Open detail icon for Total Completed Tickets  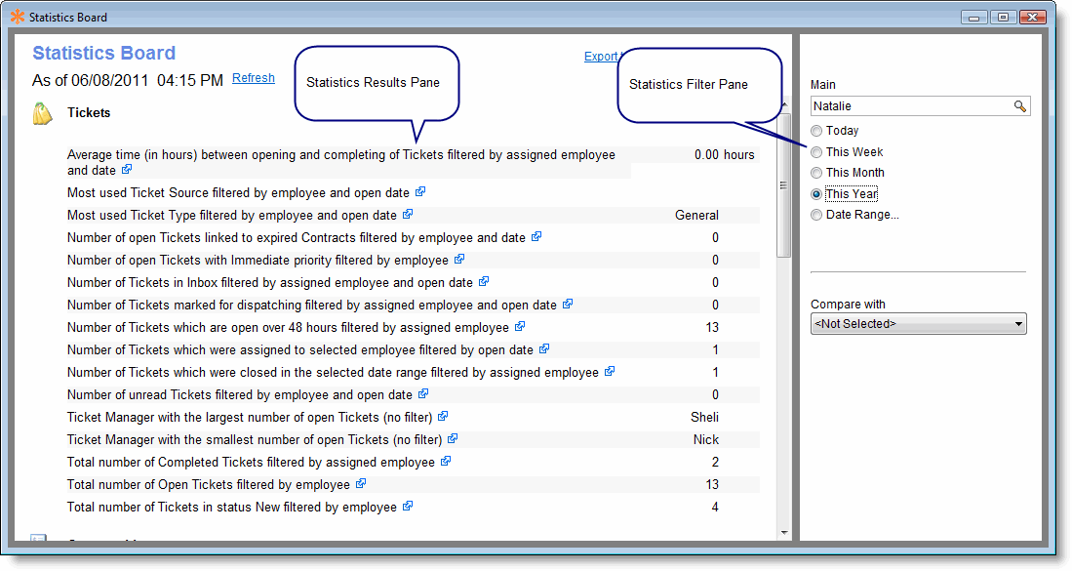(446, 462)
